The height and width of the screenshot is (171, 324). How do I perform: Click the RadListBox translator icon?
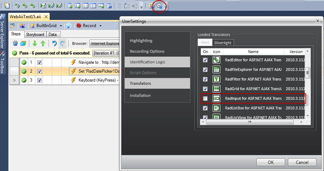tap(216, 108)
